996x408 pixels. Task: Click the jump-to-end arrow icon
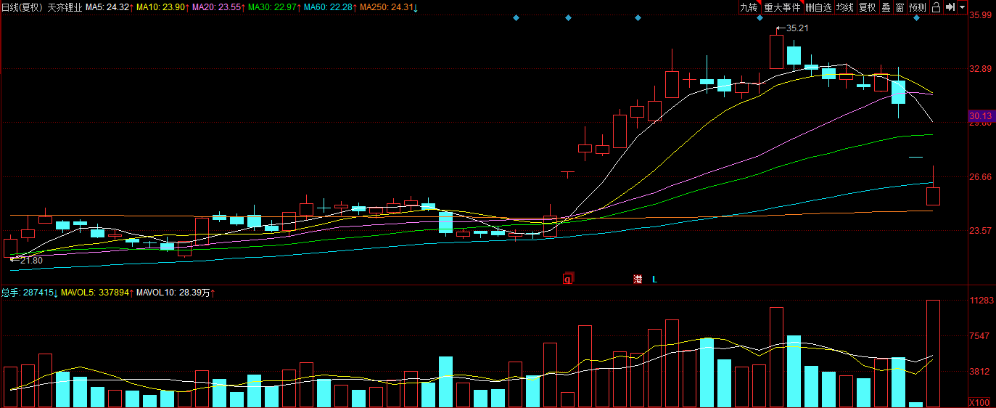pos(950,7)
